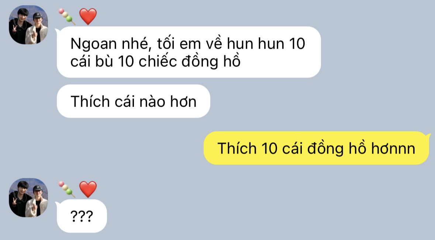Click red heart above the "Ngoan nhé" bubble
Image resolution: width=435 pixels, height=240 pixels.
tap(88, 16)
